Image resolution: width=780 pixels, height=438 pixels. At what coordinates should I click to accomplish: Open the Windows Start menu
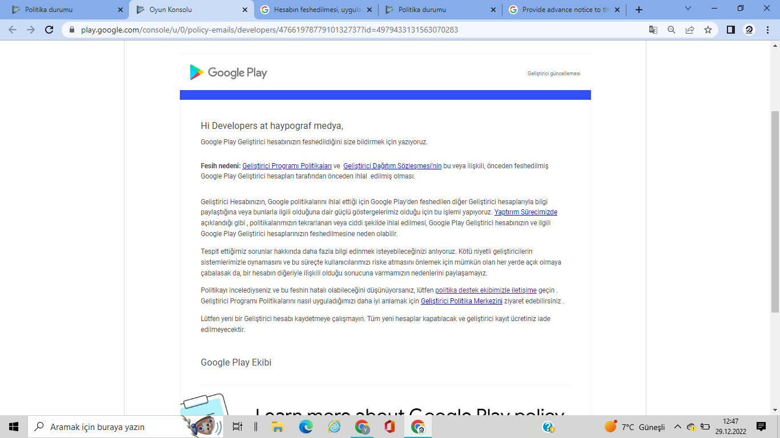tap(14, 427)
